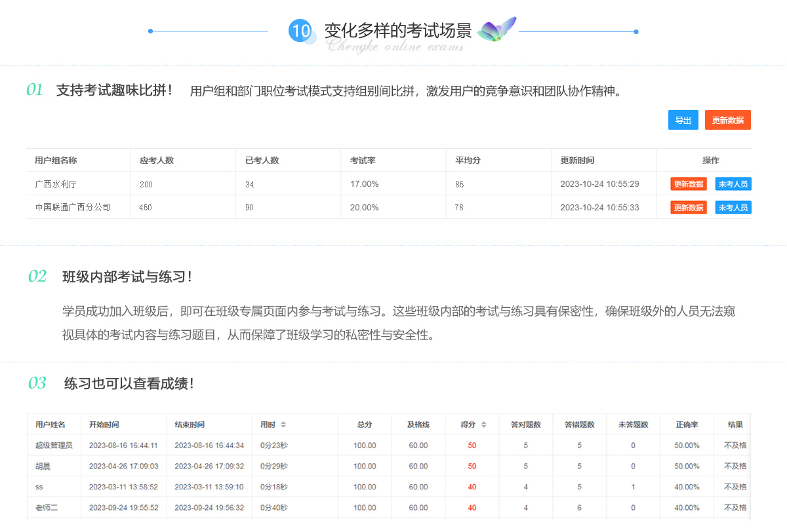Click the blue 导出 button
Viewport: 787px width, 532px height.
pos(683,120)
